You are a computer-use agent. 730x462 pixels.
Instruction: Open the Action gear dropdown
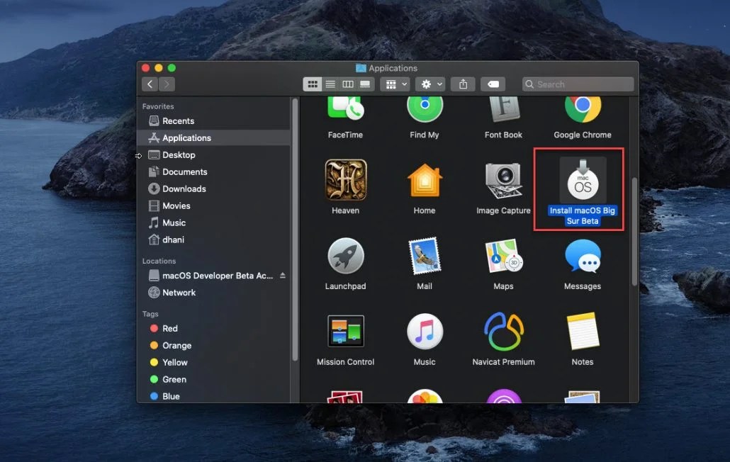point(429,84)
